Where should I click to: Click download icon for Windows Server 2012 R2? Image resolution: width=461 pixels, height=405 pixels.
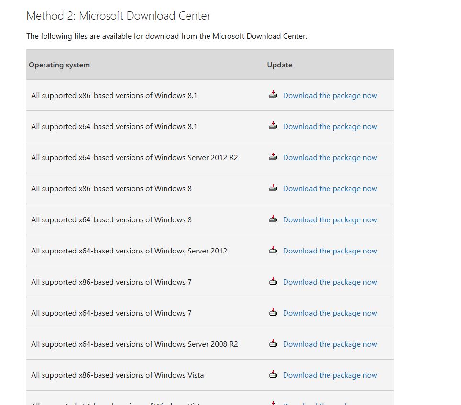(273, 157)
